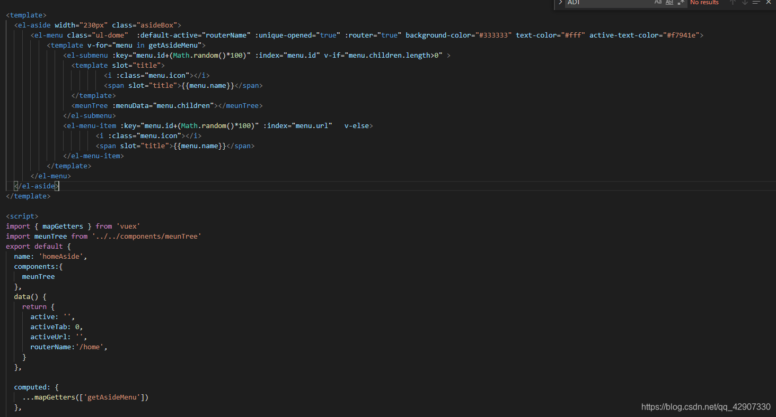
Task: Click the name: 'homeAside' property
Action: tap(51, 256)
